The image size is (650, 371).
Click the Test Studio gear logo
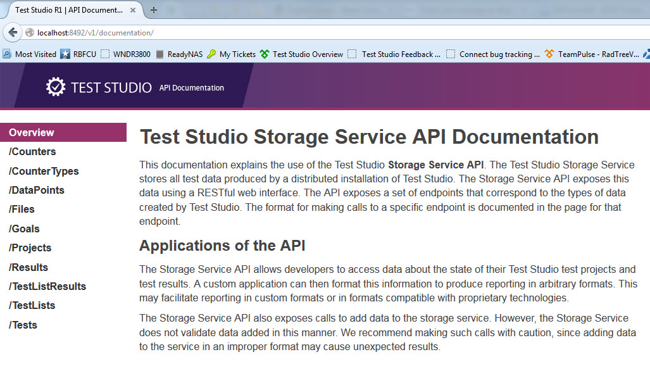coord(56,87)
